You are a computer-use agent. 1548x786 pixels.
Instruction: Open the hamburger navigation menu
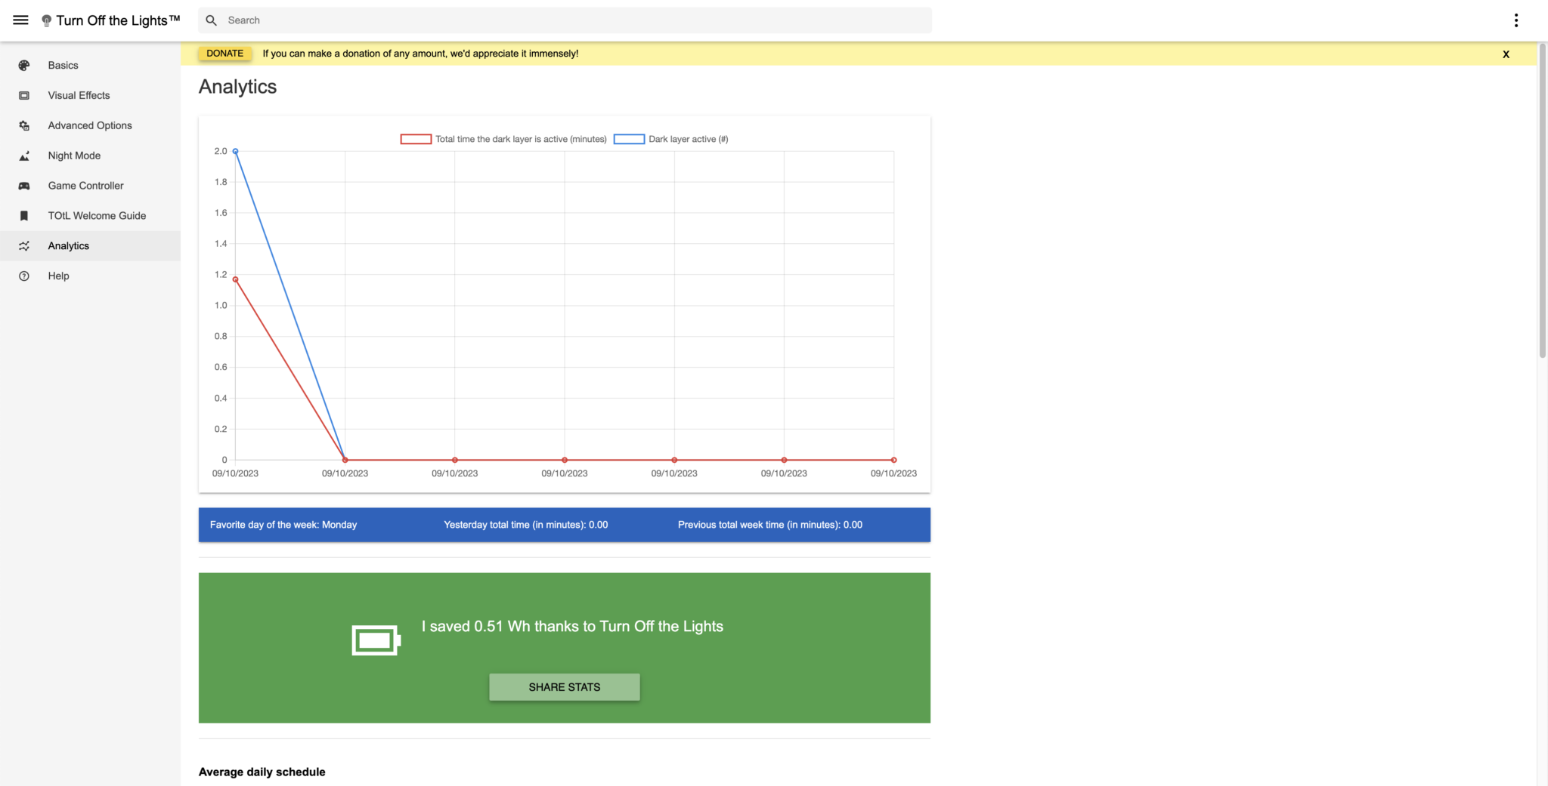20,20
